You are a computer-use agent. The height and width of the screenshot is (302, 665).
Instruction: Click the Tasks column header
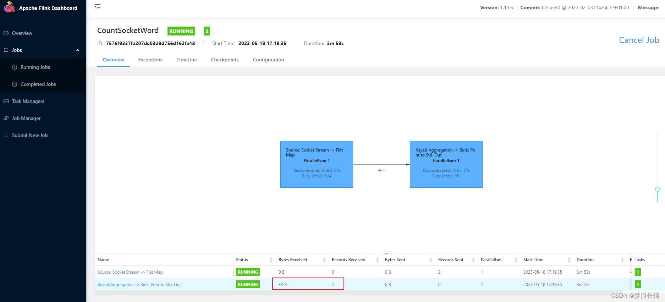640,260
